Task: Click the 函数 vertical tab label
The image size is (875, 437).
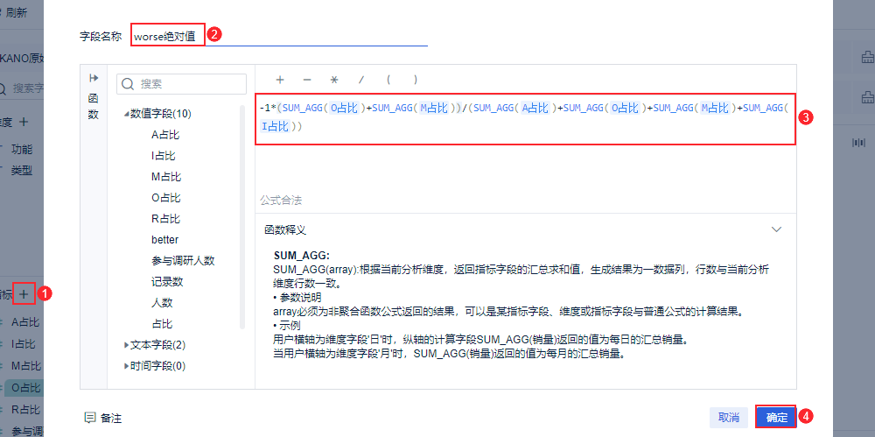Action: [94, 106]
